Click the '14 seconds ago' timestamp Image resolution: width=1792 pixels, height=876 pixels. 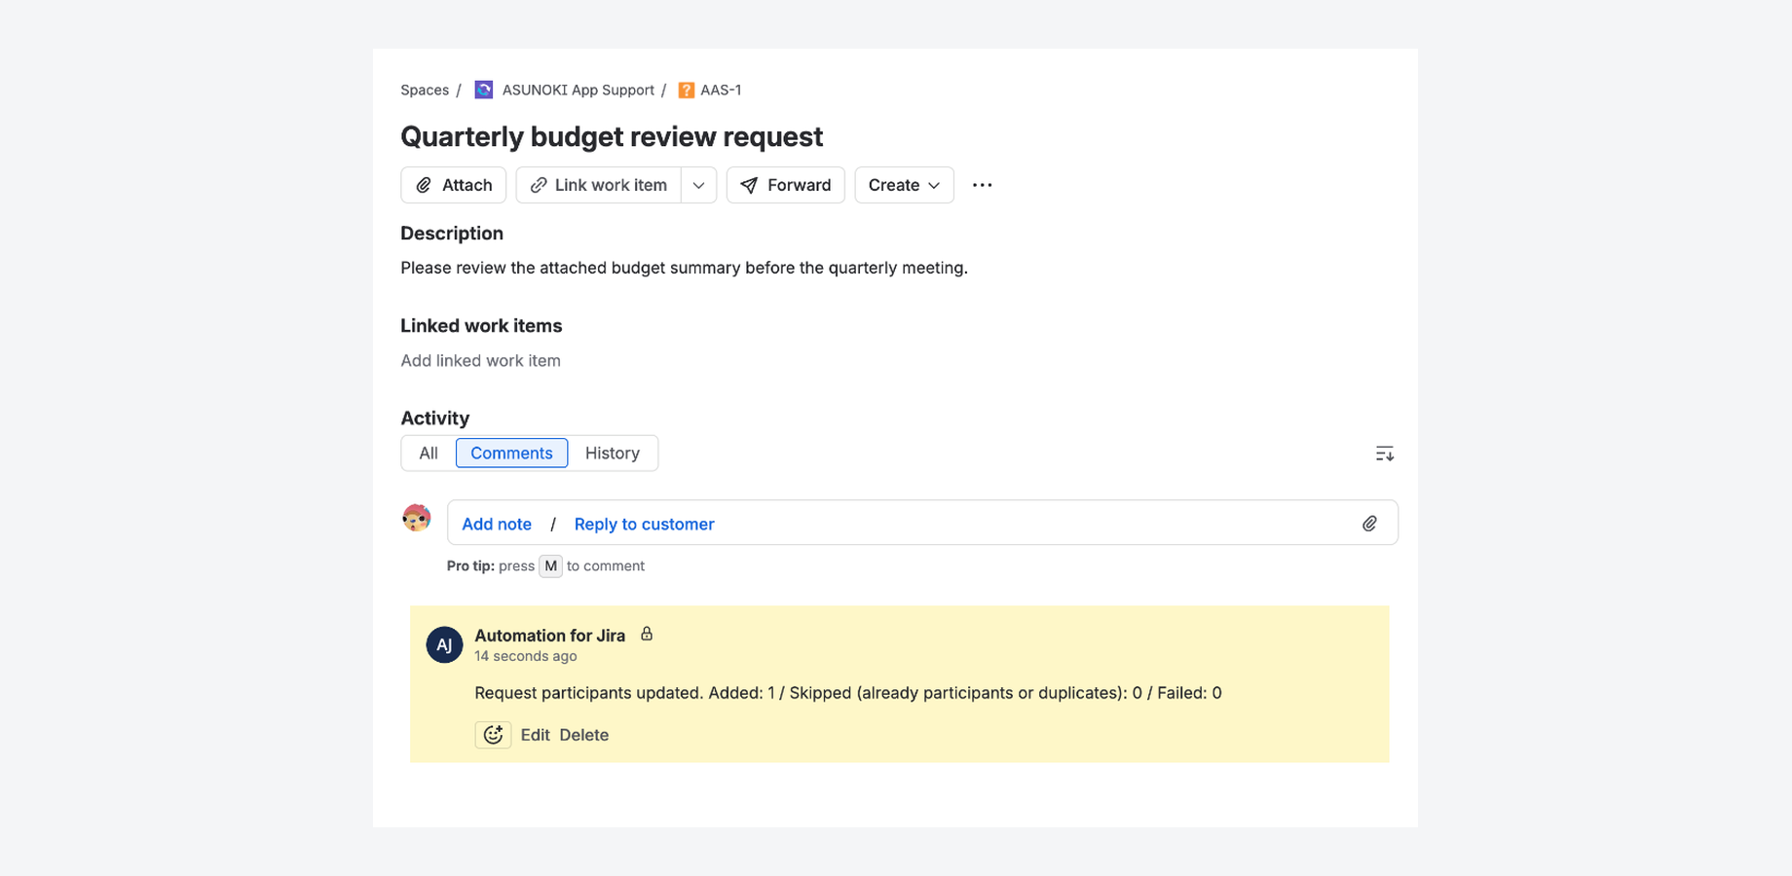coord(526,657)
